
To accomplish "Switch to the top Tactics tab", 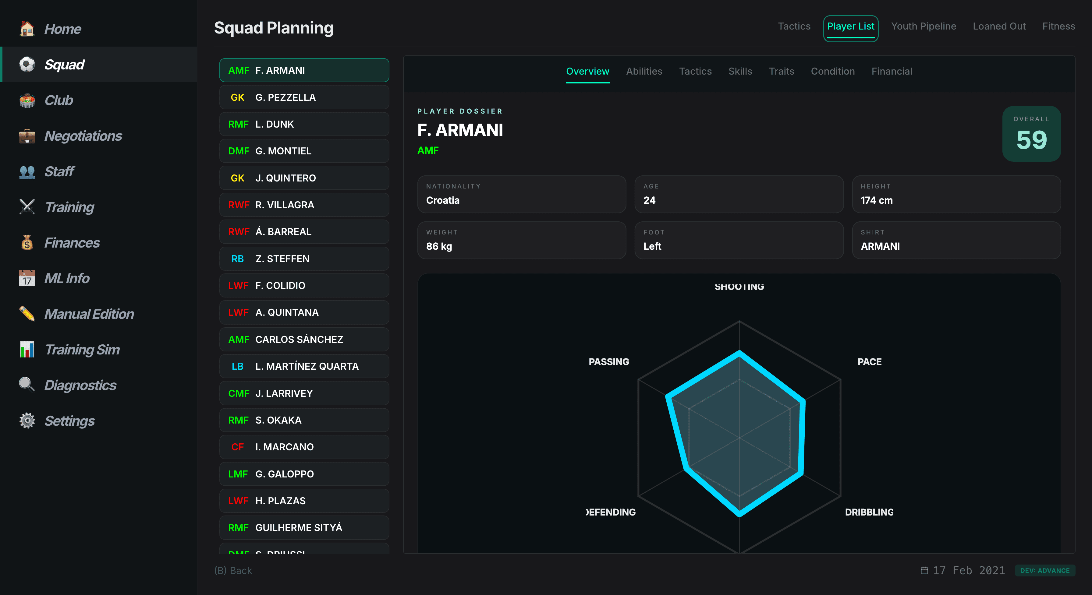I will point(794,26).
